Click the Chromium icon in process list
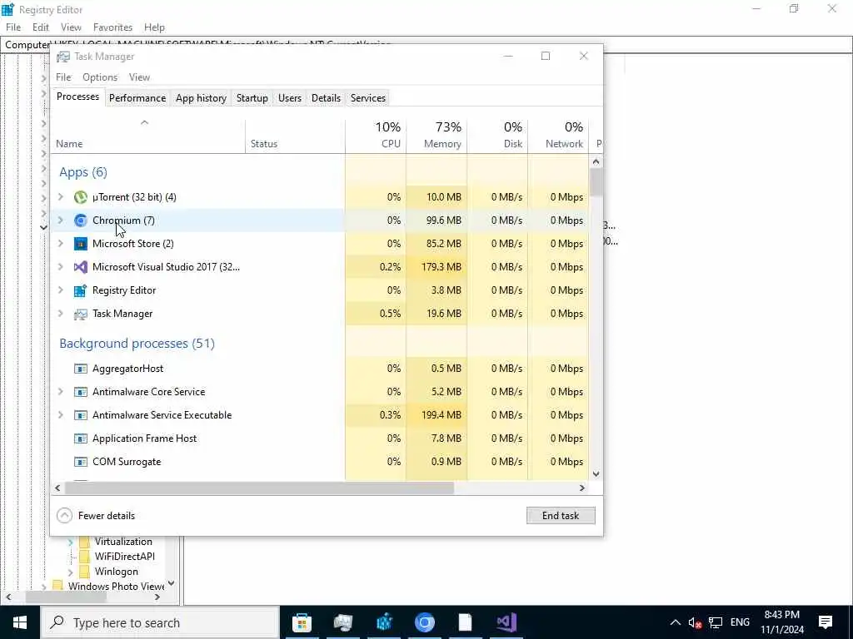 [81, 220]
